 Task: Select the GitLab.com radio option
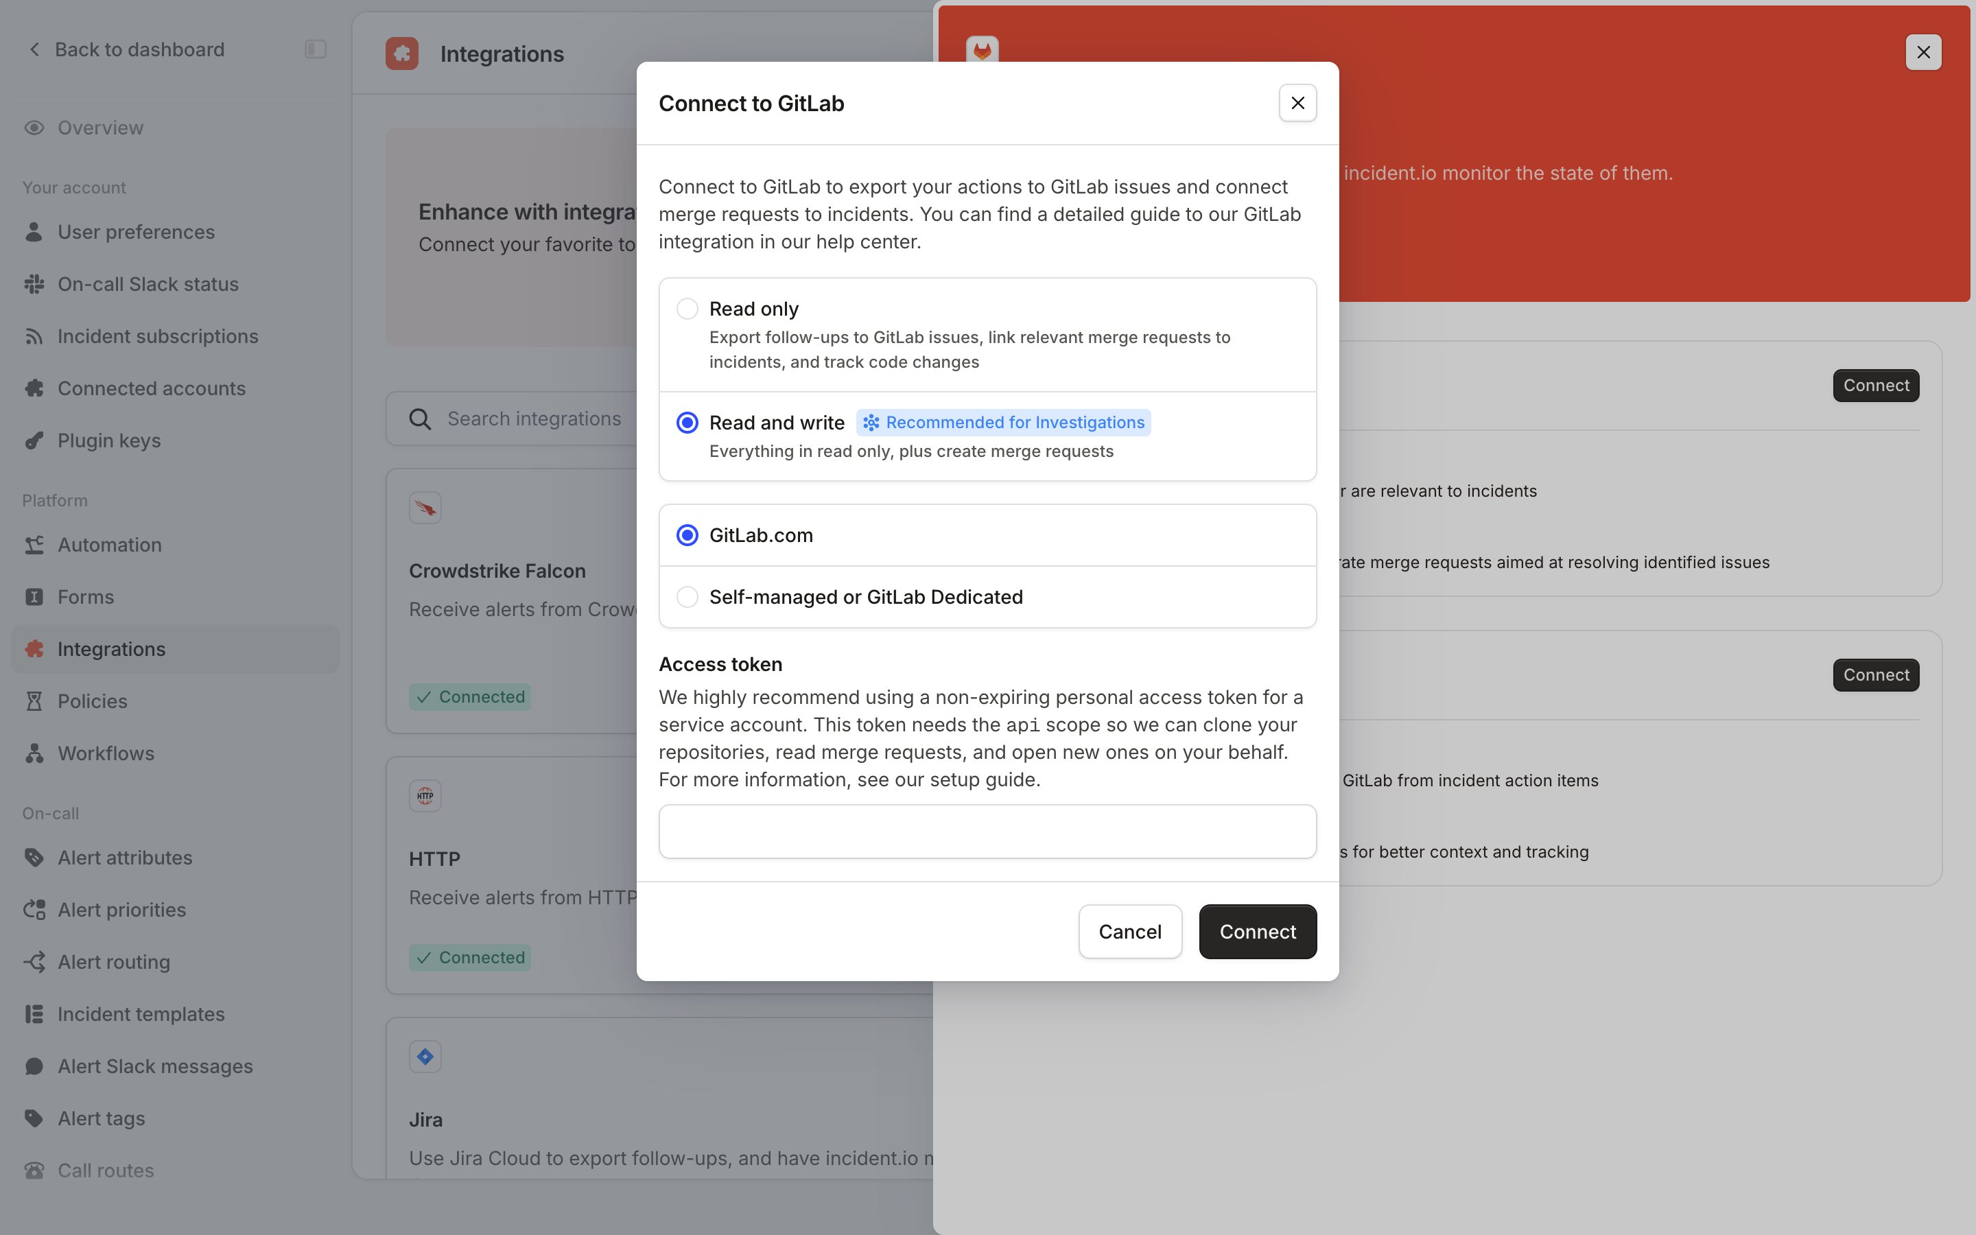687,535
